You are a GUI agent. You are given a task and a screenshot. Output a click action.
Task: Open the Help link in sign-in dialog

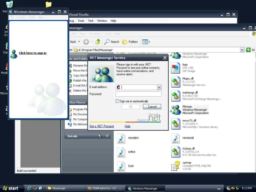coord(127,126)
